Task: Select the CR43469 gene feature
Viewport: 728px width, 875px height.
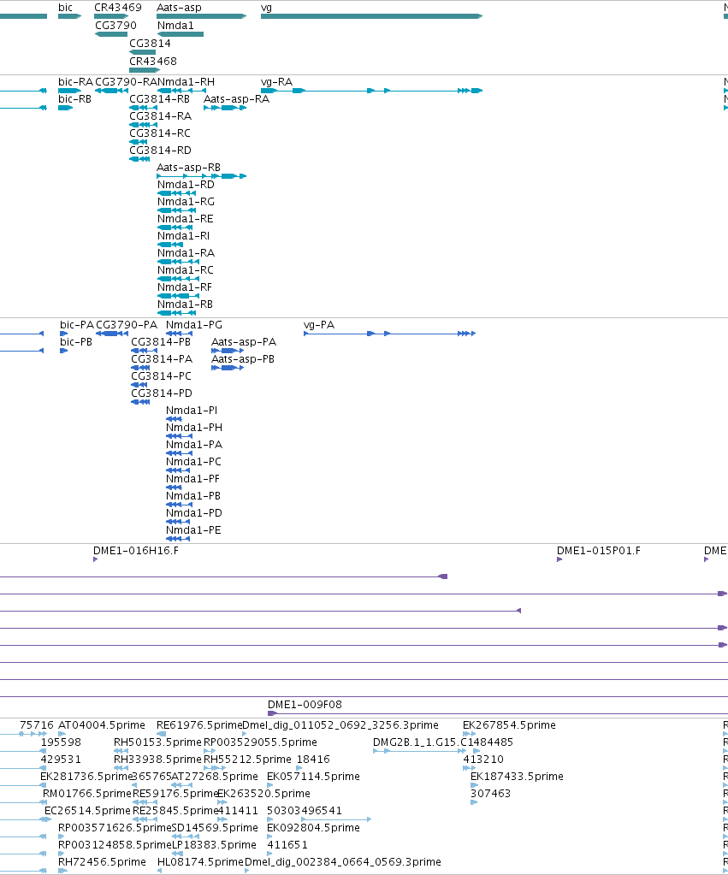Action: (112, 16)
